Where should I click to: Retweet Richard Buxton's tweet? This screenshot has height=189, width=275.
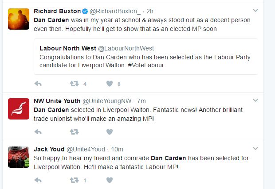[74, 84]
